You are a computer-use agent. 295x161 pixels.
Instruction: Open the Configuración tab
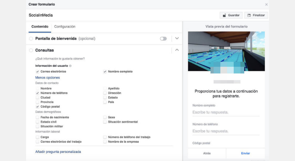[65, 27]
